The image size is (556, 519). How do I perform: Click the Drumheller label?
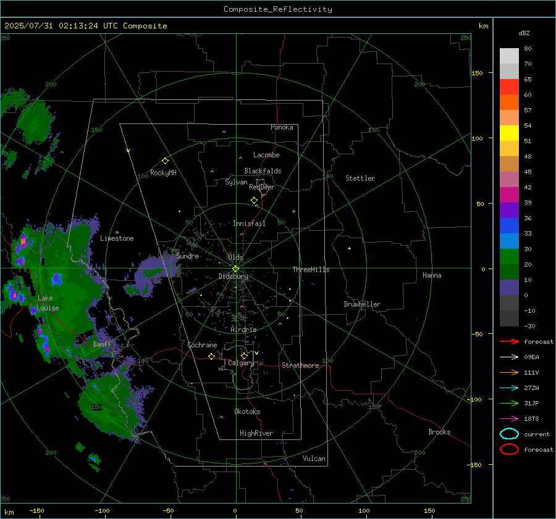point(362,304)
